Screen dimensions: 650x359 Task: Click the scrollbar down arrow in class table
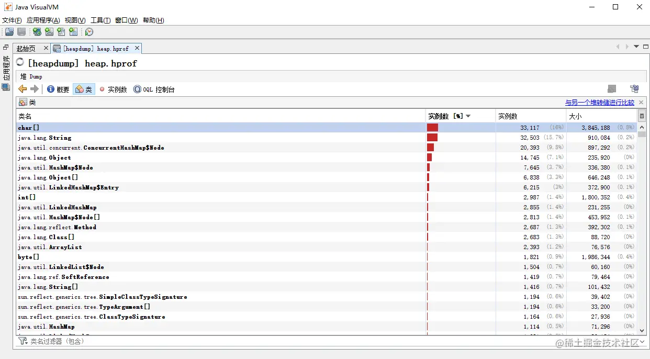click(x=642, y=330)
